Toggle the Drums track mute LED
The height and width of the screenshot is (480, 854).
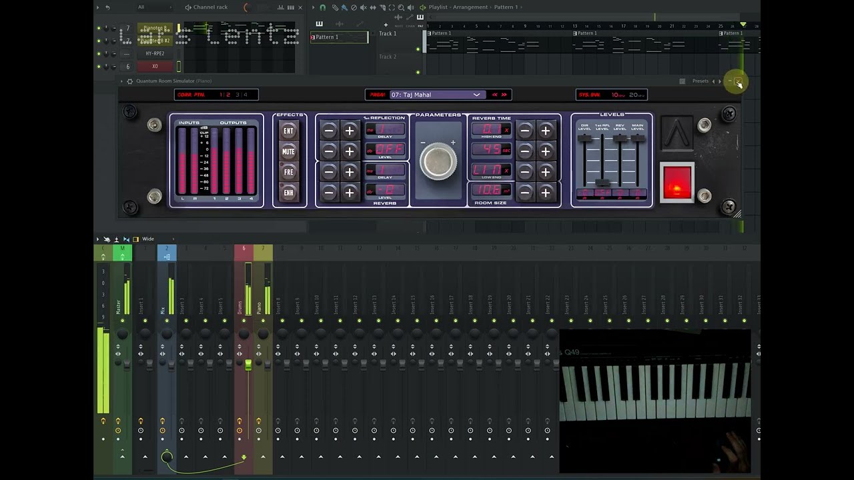pyautogui.click(x=244, y=321)
